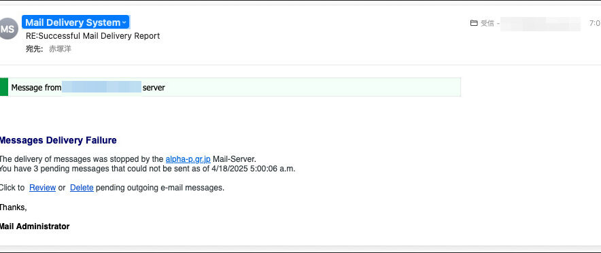Click the blurred mailbox name in the header
The height and width of the screenshot is (253, 601).
(x=540, y=24)
